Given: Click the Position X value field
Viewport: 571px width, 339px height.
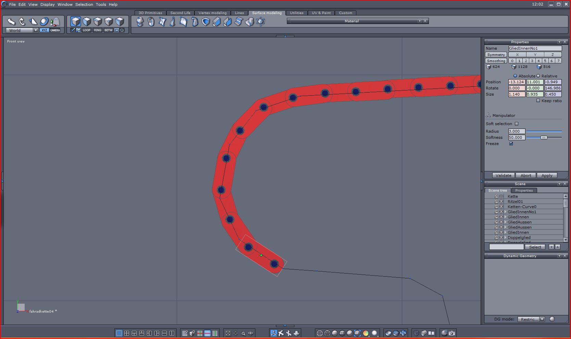Looking at the screenshot, I should [517, 82].
